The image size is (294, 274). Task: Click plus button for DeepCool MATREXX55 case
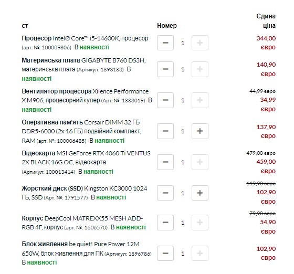[199, 223]
